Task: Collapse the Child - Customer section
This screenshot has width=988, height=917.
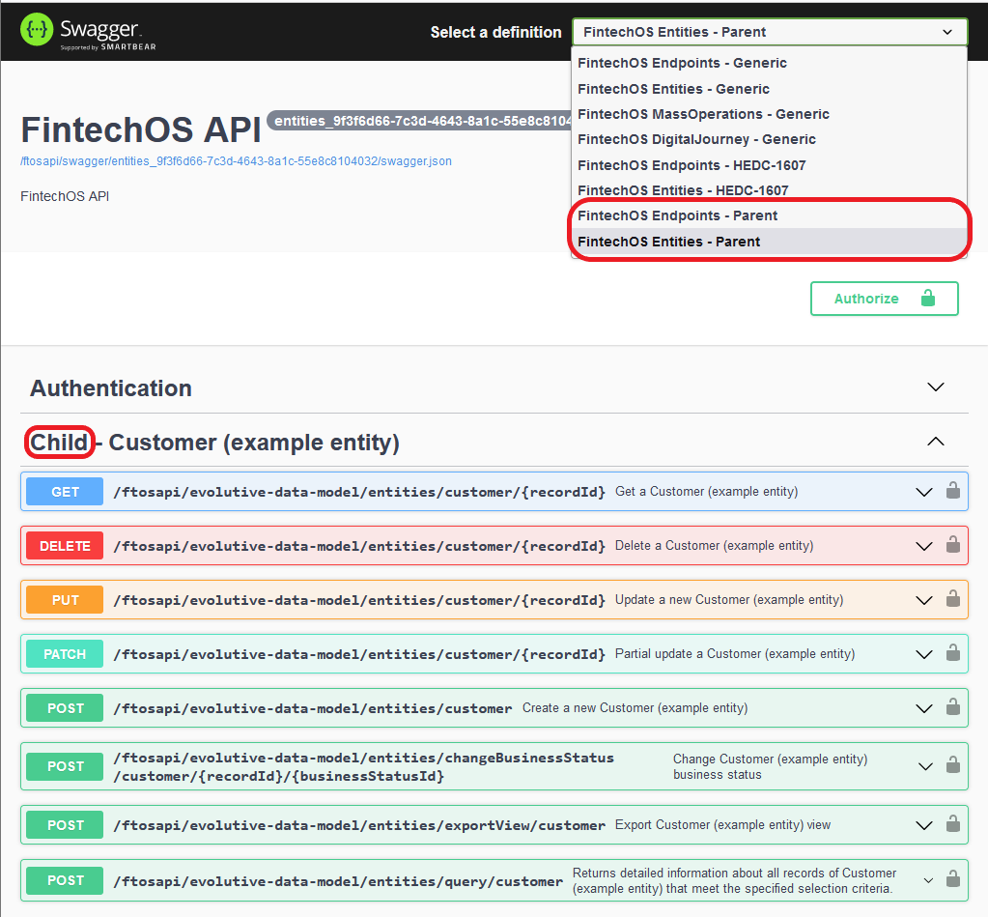Action: (x=935, y=442)
